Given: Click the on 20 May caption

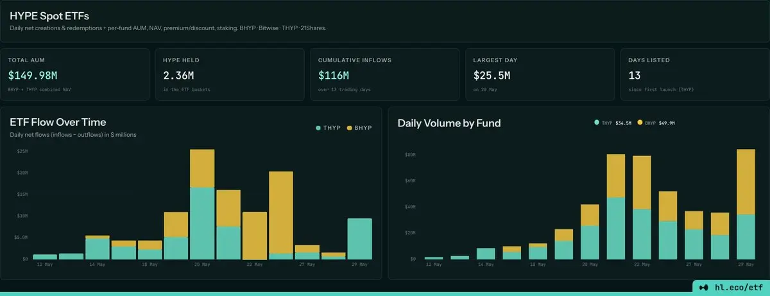Looking at the screenshot, I should pos(486,89).
